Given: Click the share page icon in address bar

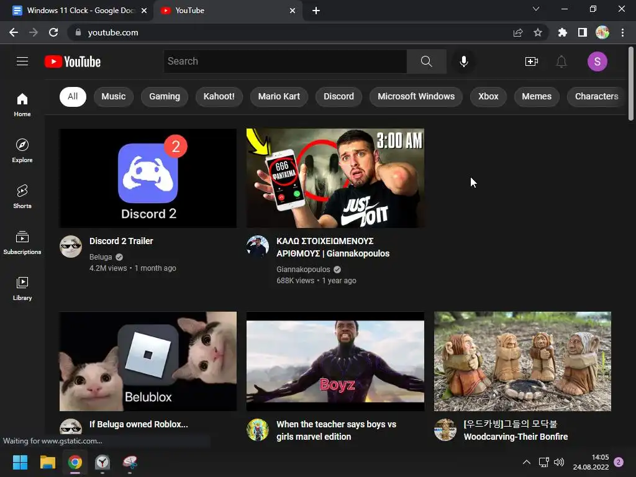Looking at the screenshot, I should pyautogui.click(x=518, y=32).
